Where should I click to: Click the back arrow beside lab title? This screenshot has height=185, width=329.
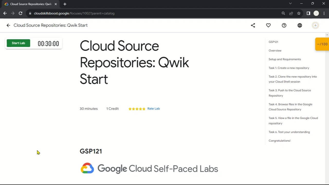point(8,25)
